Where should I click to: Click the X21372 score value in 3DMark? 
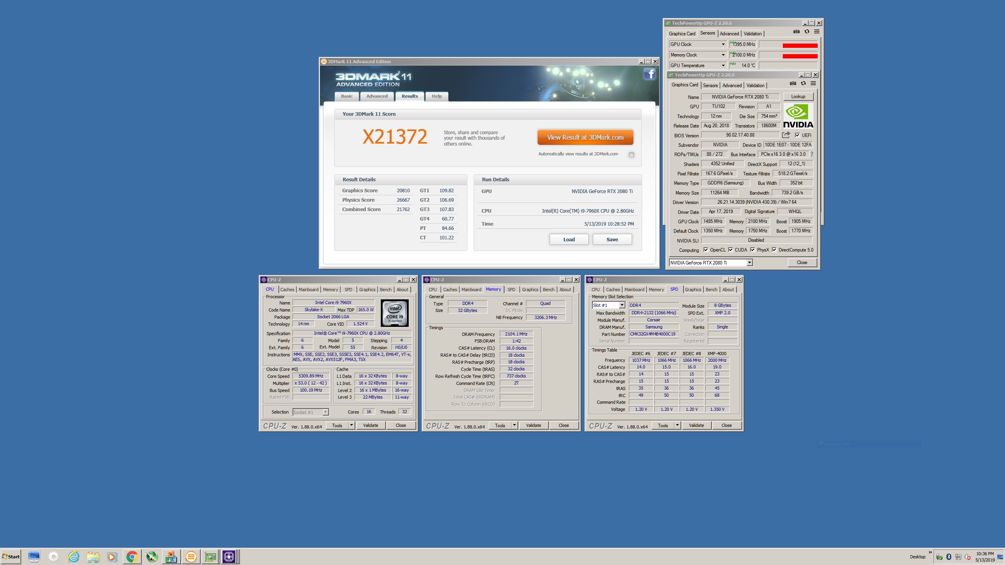coord(395,137)
